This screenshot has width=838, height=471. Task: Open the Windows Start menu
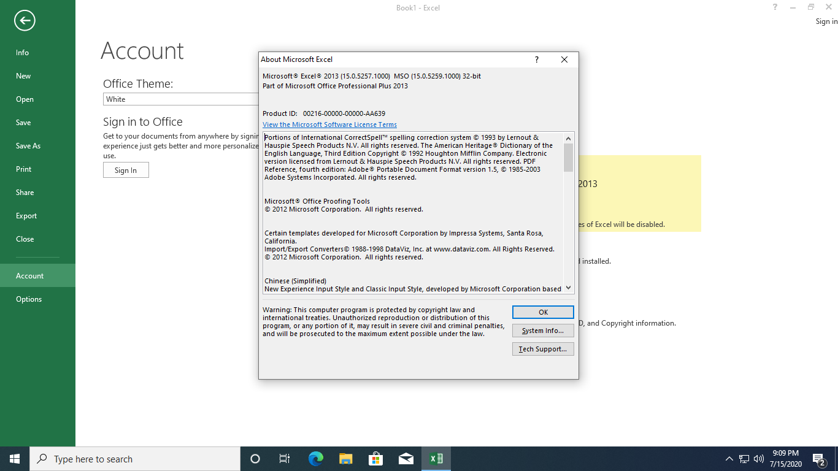click(x=15, y=459)
